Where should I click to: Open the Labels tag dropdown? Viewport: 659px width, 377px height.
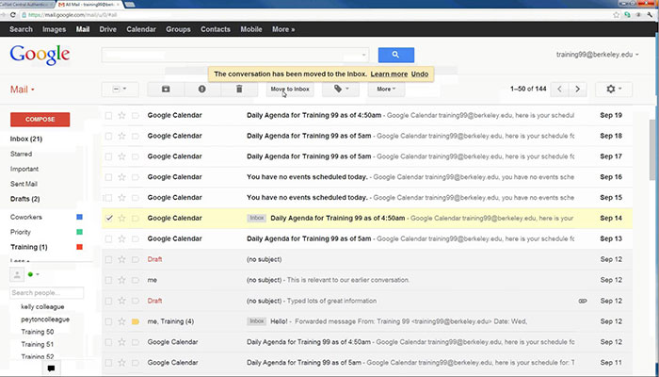click(x=341, y=90)
